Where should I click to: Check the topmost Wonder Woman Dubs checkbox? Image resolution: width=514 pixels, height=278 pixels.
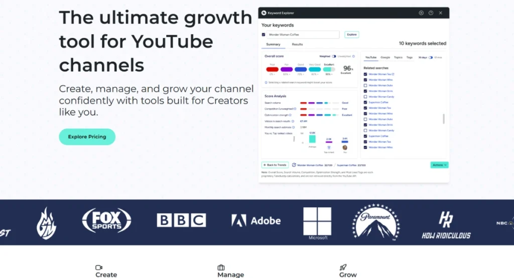(365, 85)
